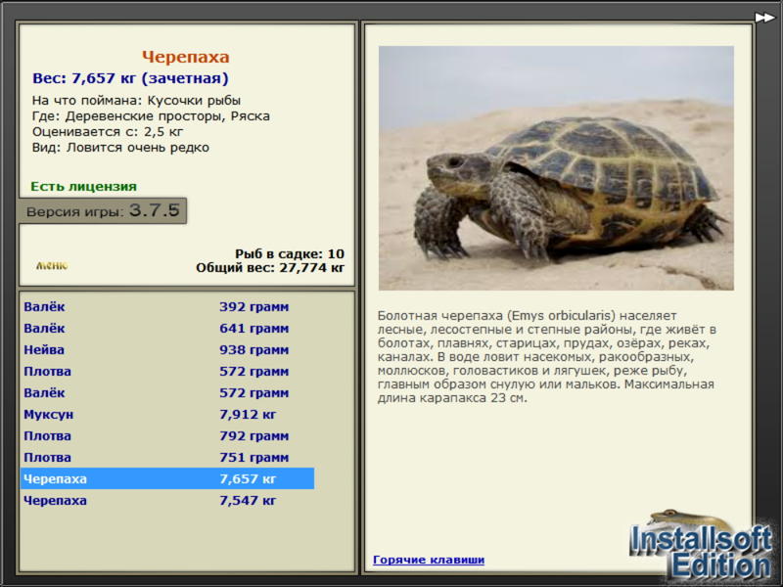Click the orange Черепаха heading
This screenshot has width=783, height=587.
[185, 57]
